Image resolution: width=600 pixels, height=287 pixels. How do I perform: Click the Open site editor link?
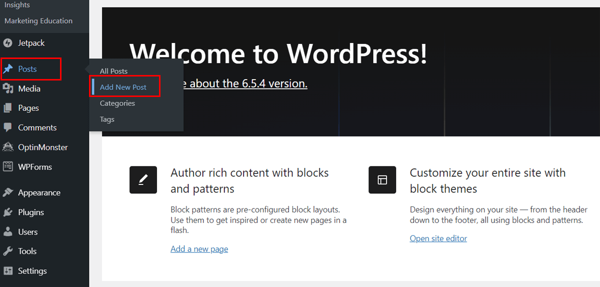tap(438, 238)
